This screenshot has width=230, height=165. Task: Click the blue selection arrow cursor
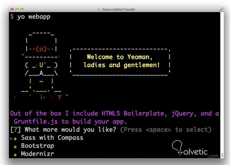[x=11, y=139]
